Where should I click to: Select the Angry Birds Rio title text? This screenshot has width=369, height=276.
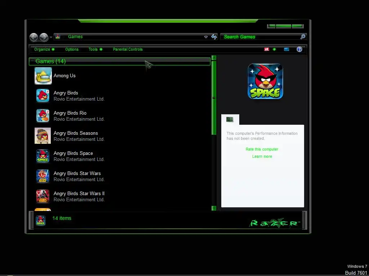(x=70, y=113)
